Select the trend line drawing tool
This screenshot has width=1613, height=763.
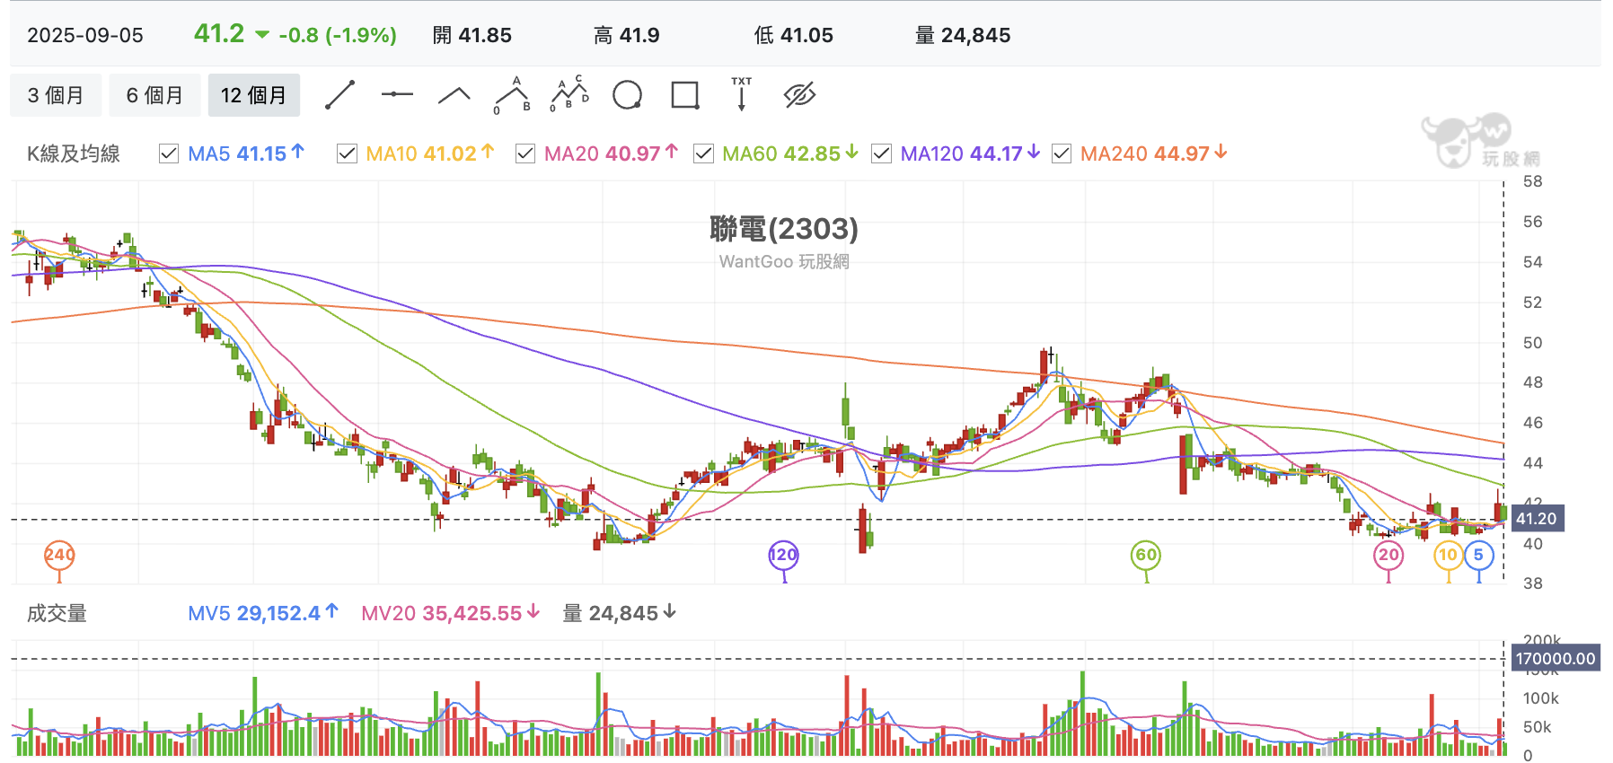339,94
